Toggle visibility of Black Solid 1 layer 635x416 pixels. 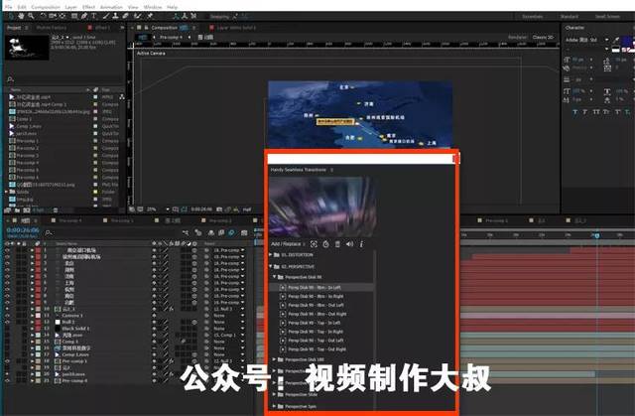point(7,329)
